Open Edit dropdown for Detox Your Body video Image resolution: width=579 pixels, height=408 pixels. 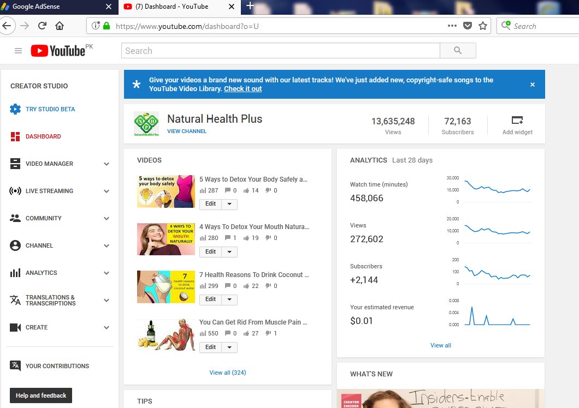[229, 204]
